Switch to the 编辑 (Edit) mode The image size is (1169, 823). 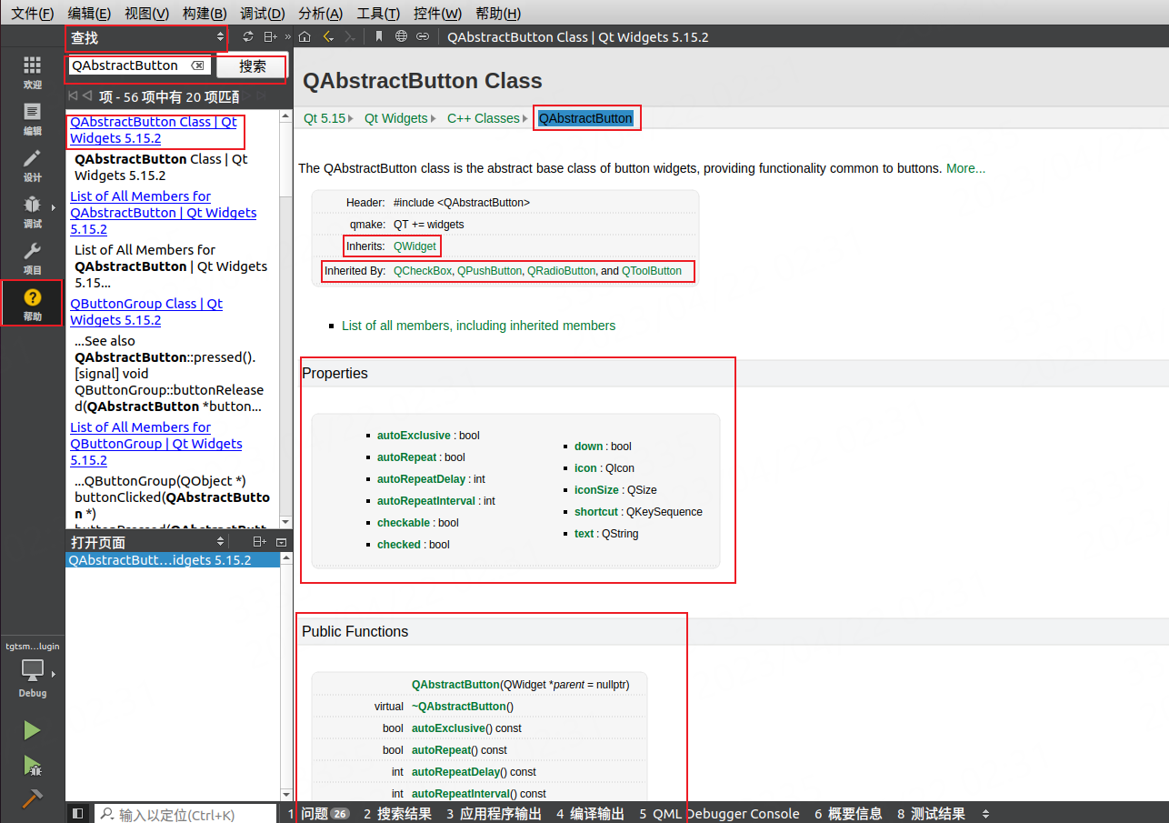pyautogui.click(x=33, y=118)
